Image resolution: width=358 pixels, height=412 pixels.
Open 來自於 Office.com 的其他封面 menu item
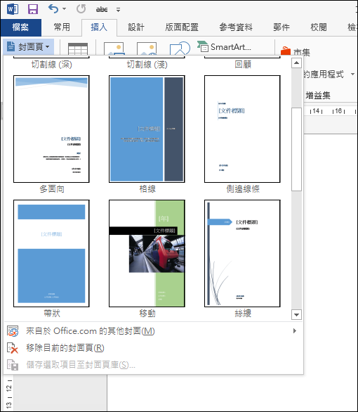coord(154,331)
